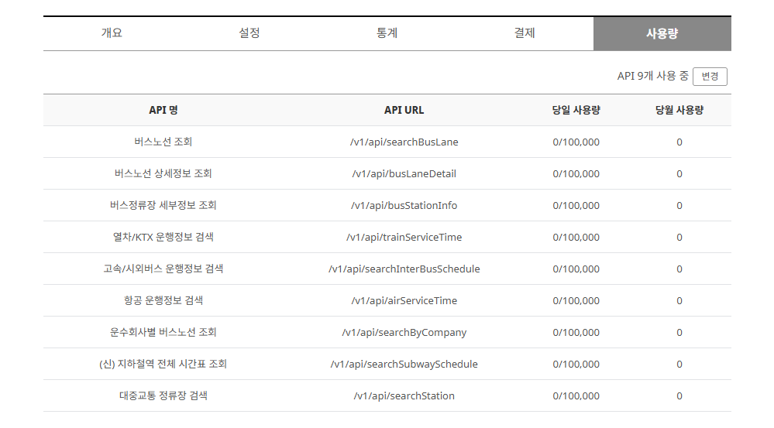Click monthly usage 0 in 항공 운행정보 검색 row
The height and width of the screenshot is (428, 774).
click(679, 300)
